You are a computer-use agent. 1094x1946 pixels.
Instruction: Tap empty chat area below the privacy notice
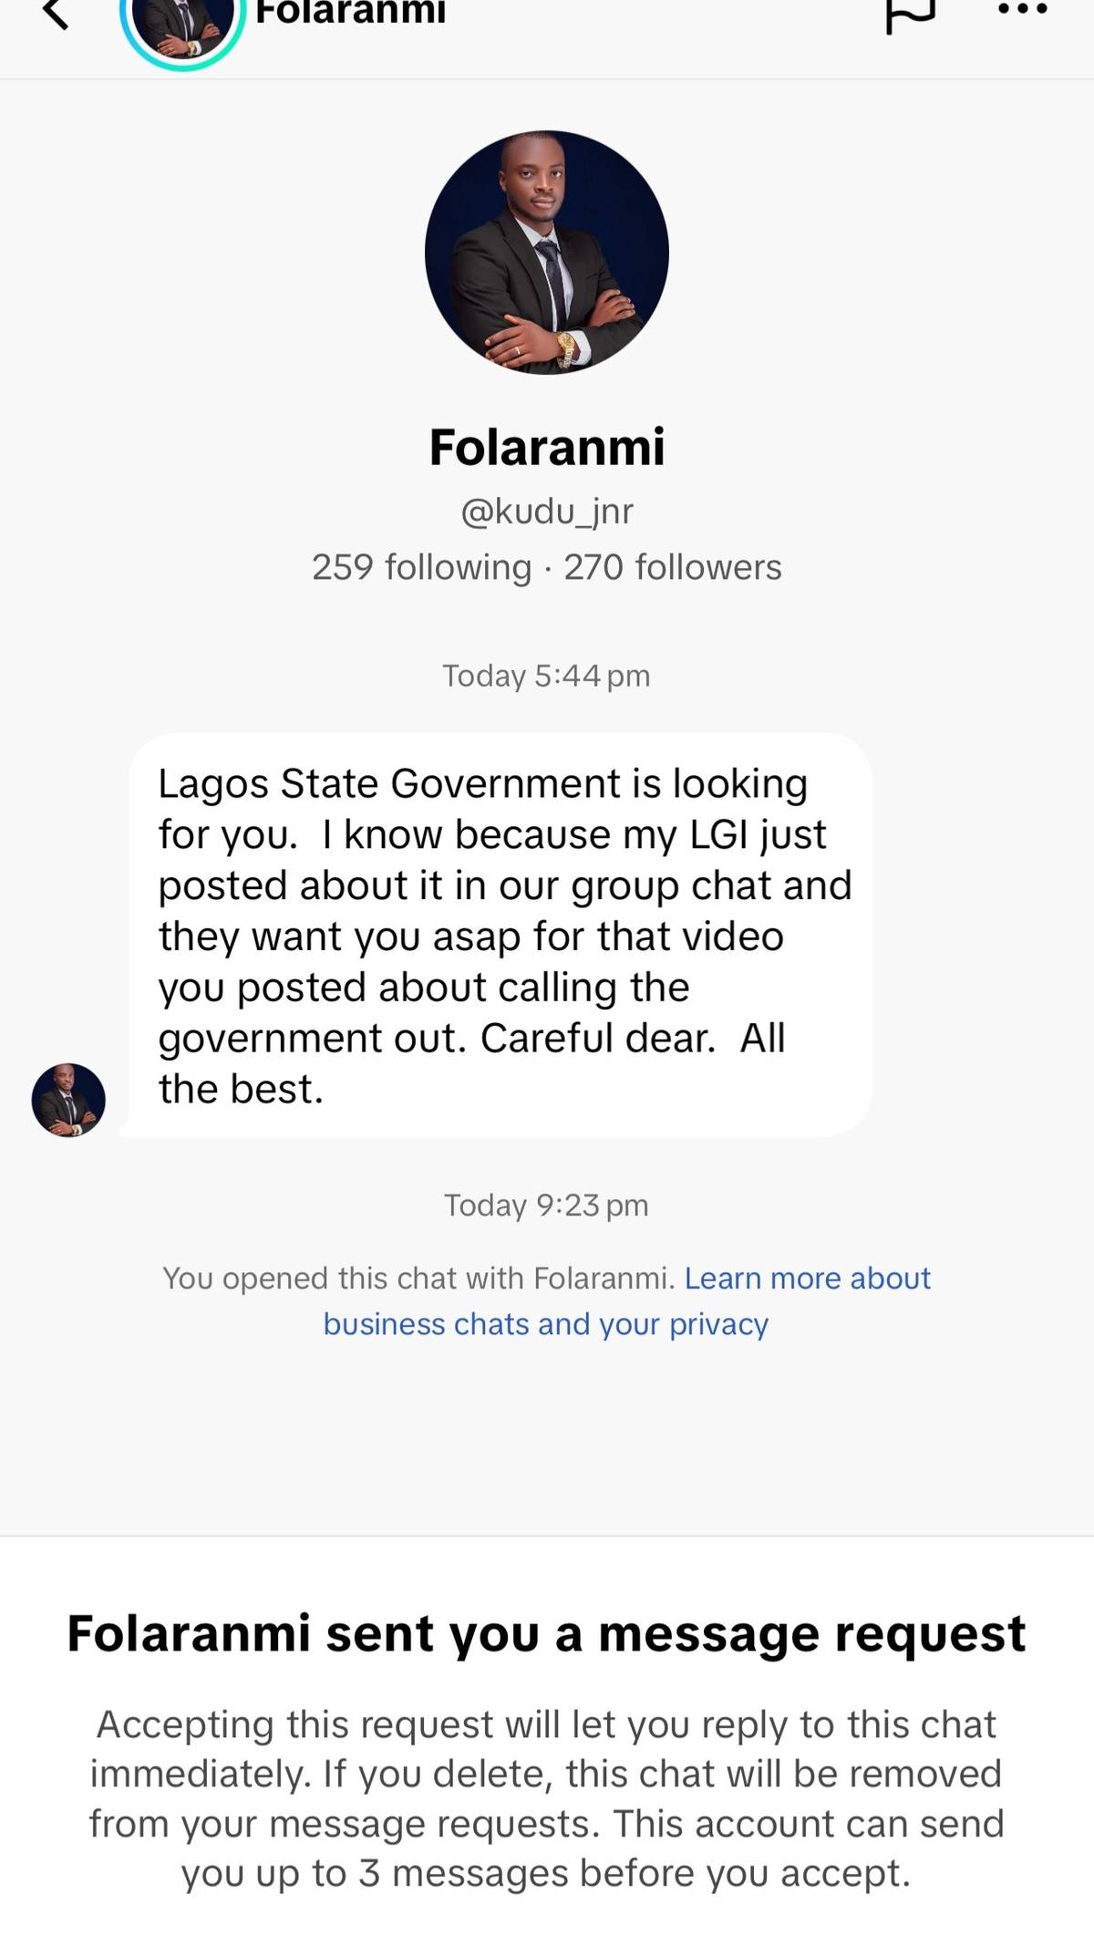pos(547,1441)
